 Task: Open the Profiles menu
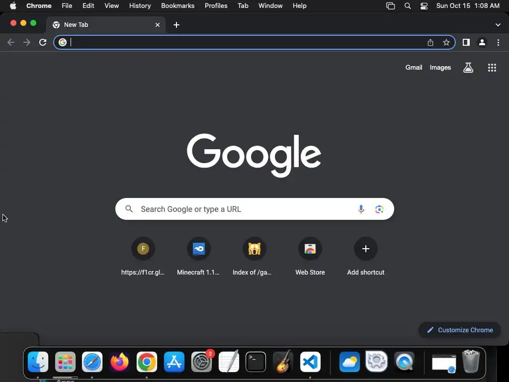[216, 6]
